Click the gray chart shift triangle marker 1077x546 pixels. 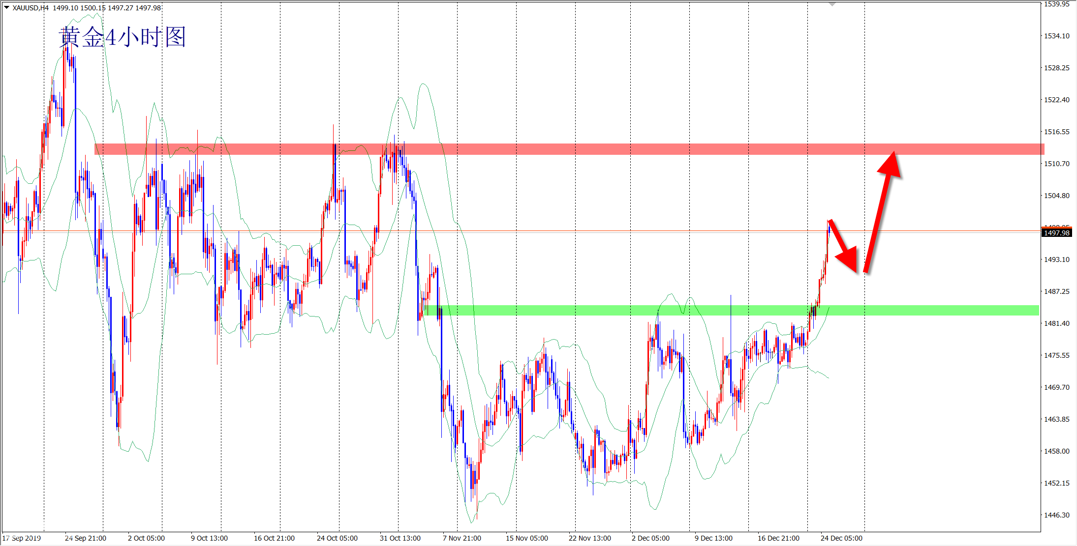[x=832, y=4]
